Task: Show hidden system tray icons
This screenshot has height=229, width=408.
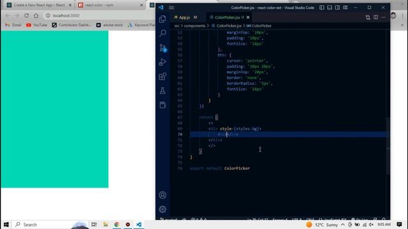Action: (343, 225)
